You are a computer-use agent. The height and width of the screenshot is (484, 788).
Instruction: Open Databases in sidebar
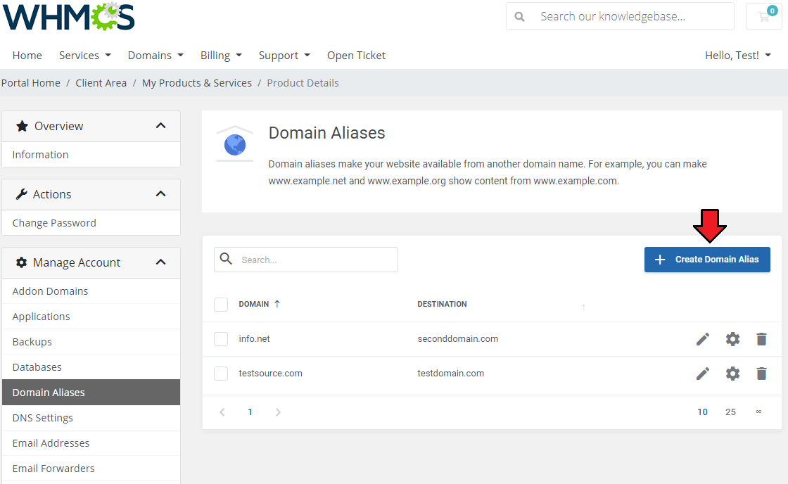(91, 367)
